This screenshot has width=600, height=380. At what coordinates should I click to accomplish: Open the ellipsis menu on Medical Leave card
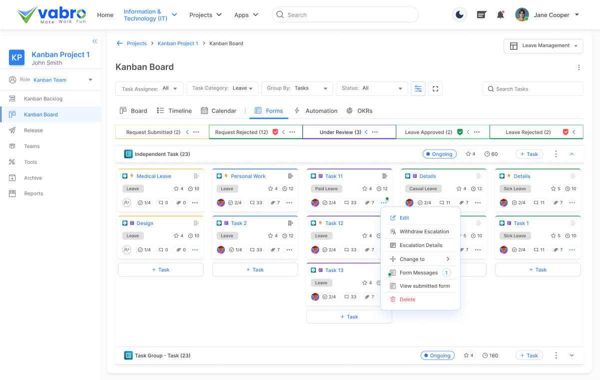(195, 202)
